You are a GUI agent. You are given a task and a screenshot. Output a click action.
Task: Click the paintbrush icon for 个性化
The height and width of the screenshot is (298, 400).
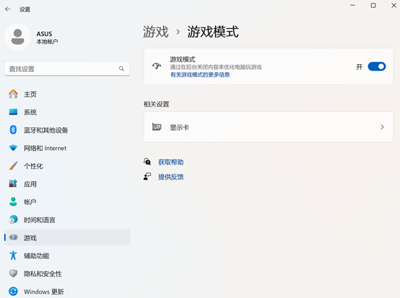[13, 166]
